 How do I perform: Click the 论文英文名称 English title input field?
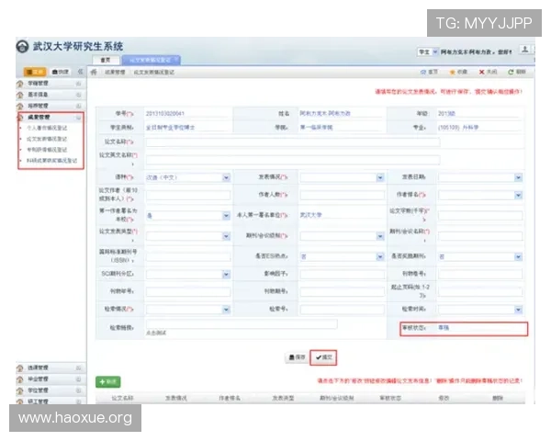click(293, 160)
